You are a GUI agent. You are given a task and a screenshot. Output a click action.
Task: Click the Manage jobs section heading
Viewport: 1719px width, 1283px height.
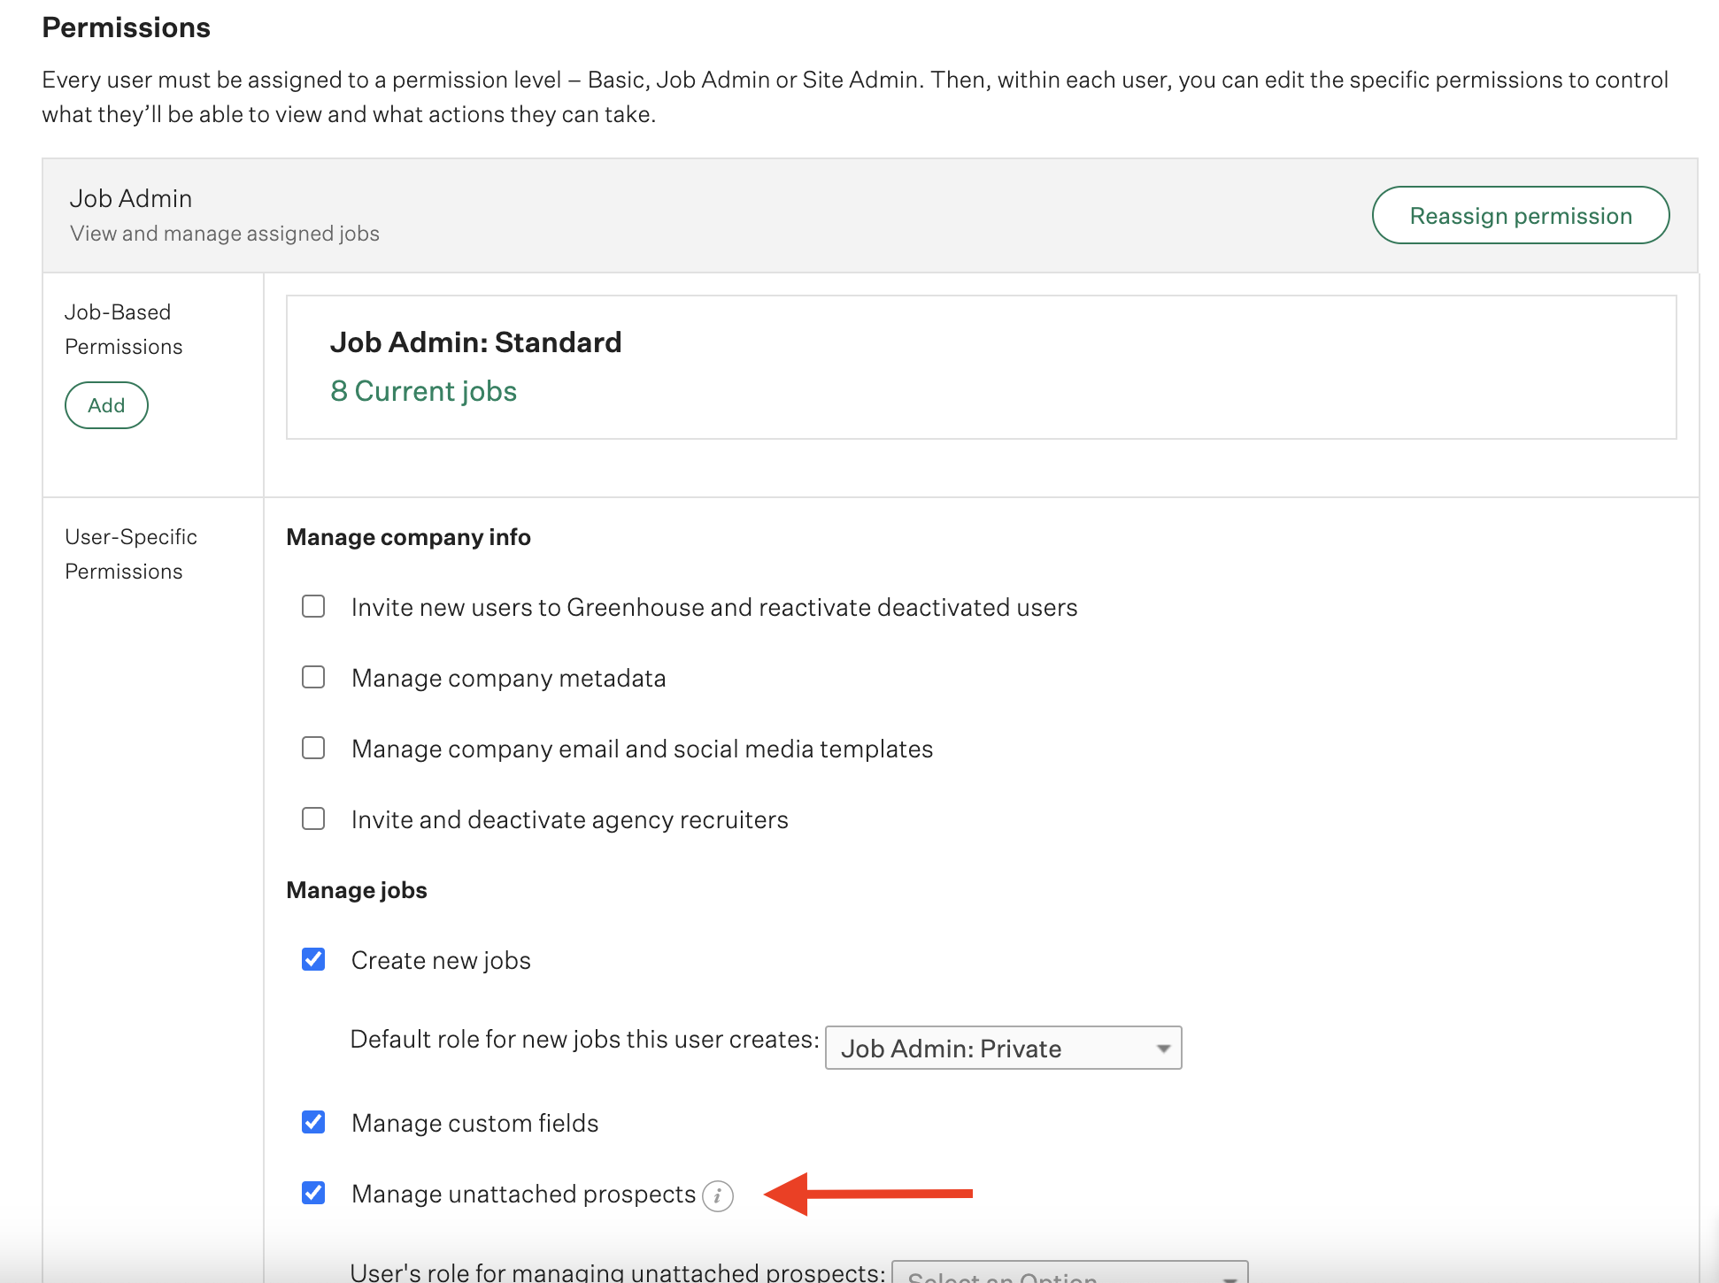(x=357, y=890)
